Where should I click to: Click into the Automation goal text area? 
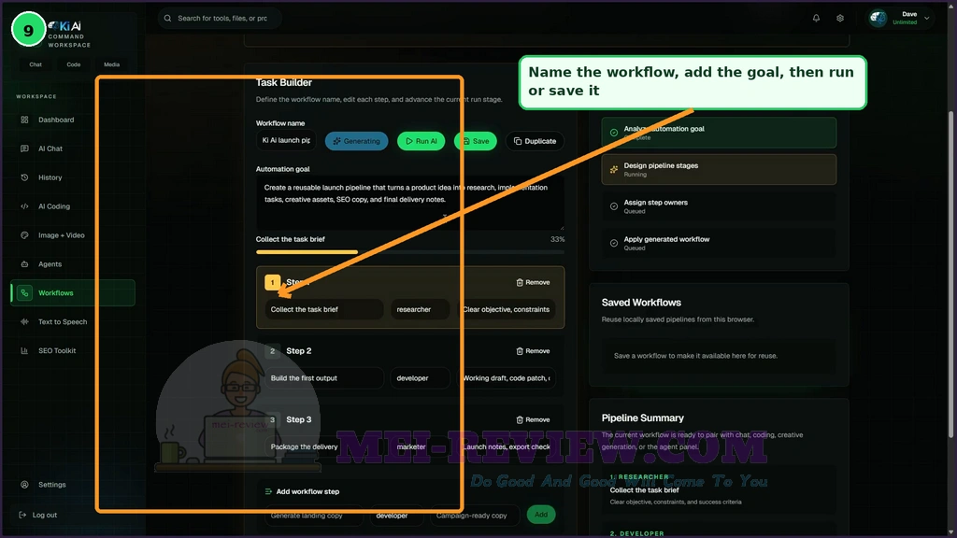click(x=410, y=202)
